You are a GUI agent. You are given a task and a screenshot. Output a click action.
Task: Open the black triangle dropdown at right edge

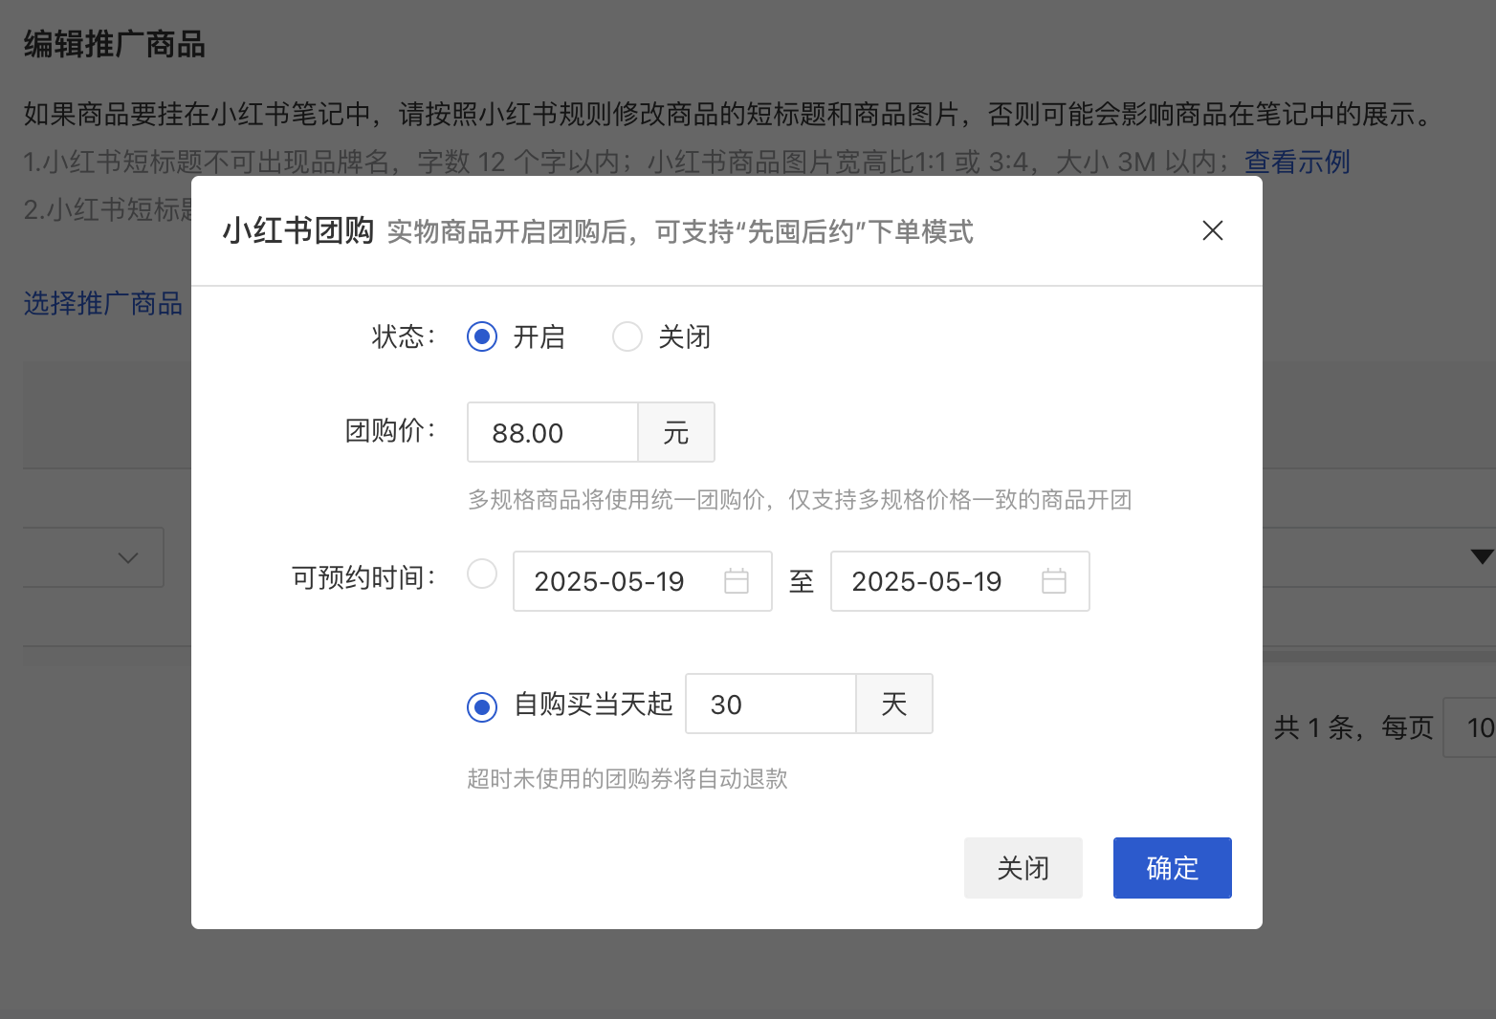point(1482,556)
